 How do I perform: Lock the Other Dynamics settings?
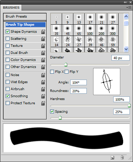tap(43, 67)
